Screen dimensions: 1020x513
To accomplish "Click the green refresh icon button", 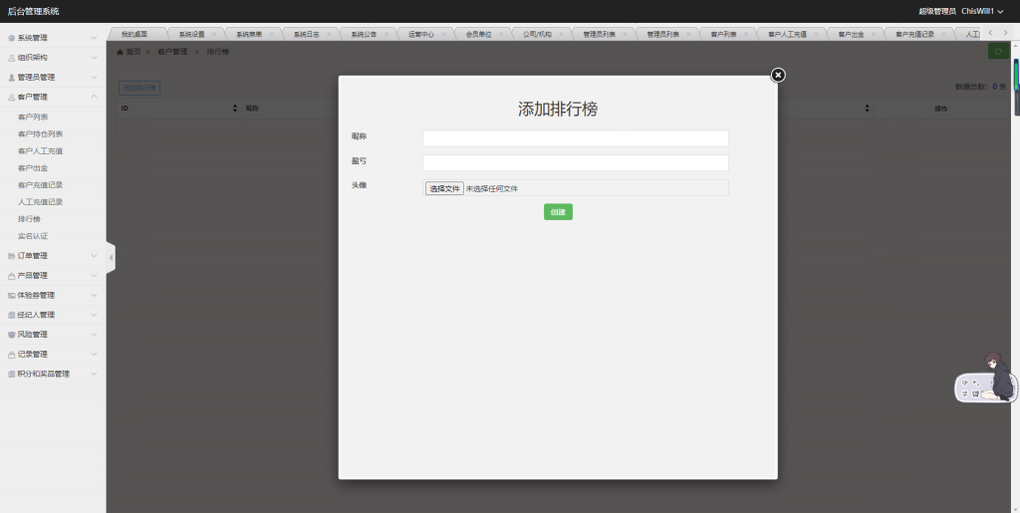I will (x=996, y=51).
